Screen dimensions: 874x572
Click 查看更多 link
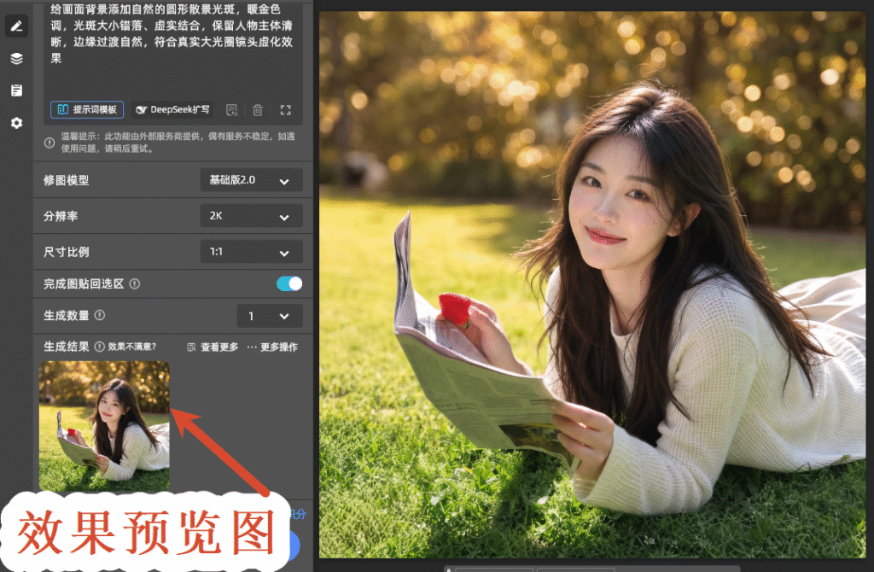coord(213,347)
